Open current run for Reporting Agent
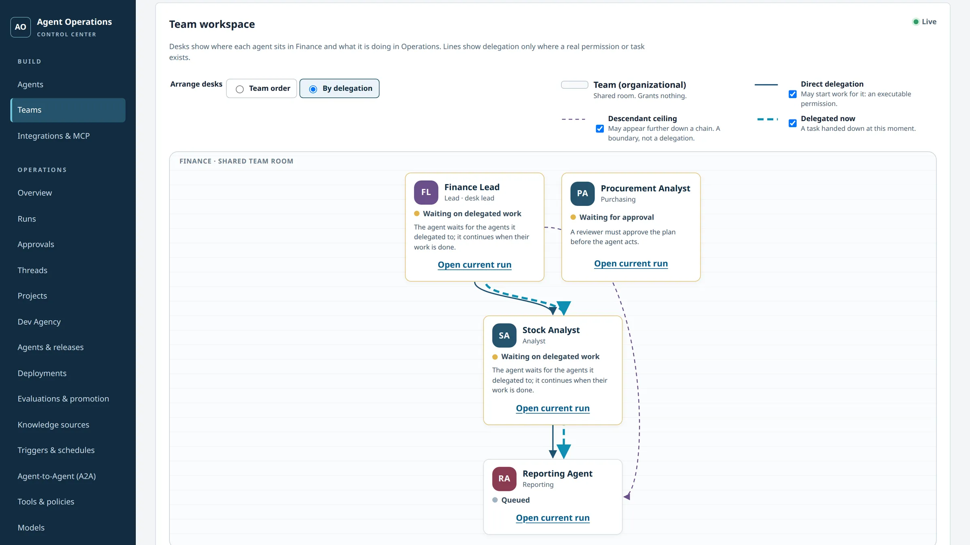970x545 pixels. click(552, 518)
